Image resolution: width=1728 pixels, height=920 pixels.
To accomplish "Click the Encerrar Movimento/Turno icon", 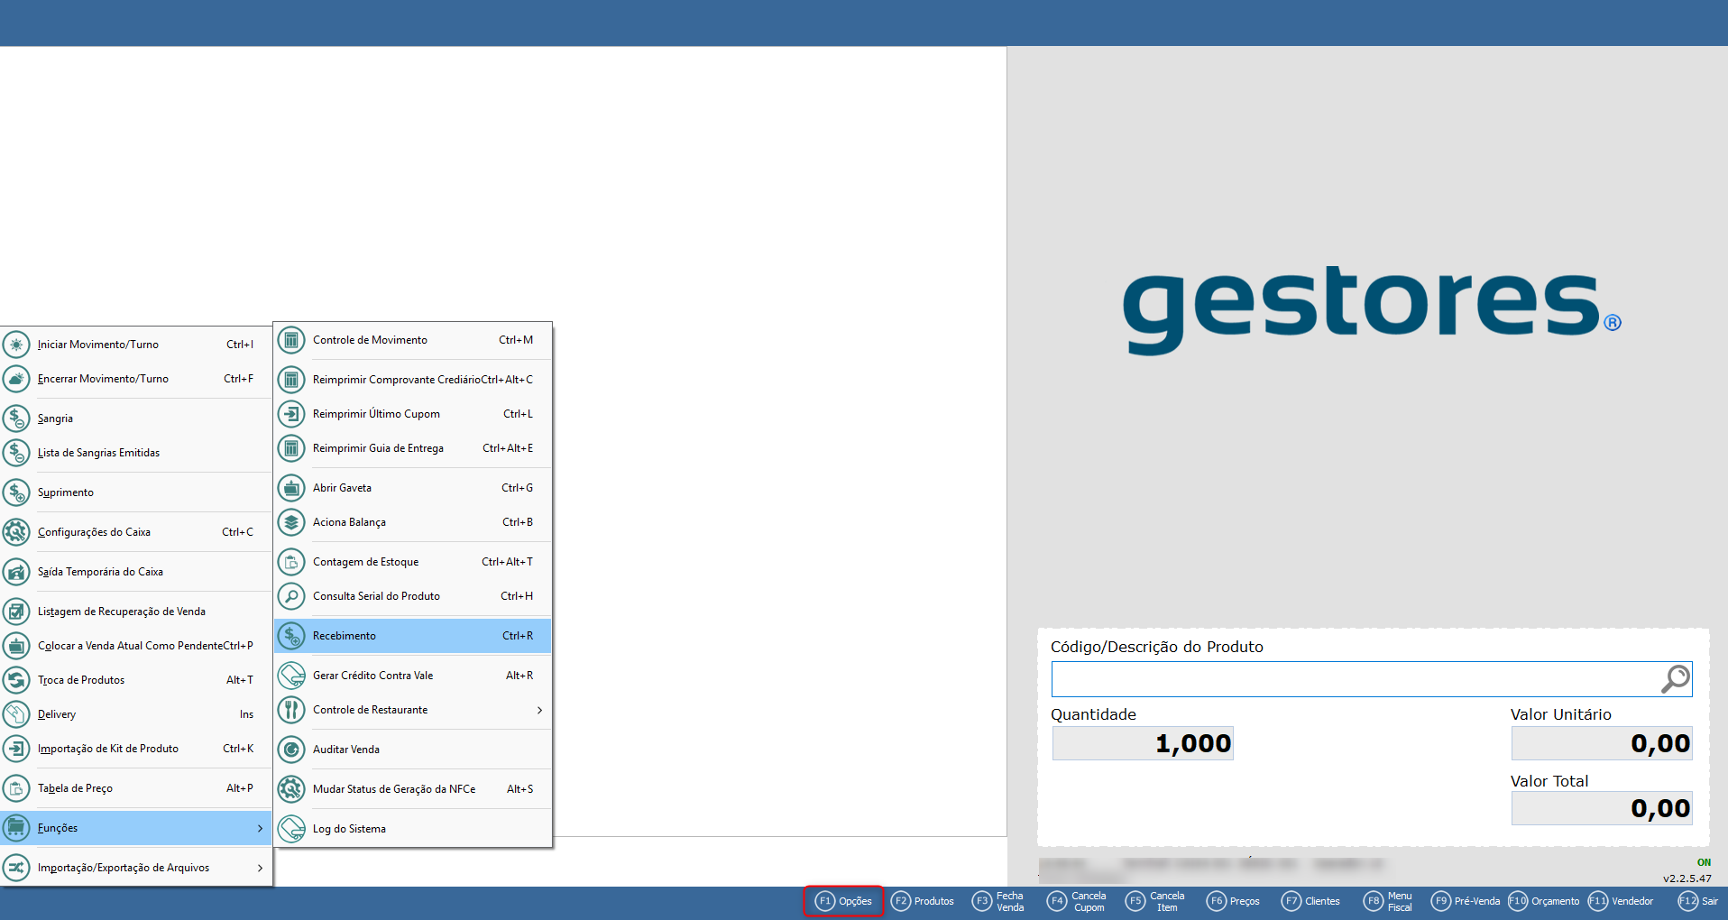I will click(x=16, y=379).
